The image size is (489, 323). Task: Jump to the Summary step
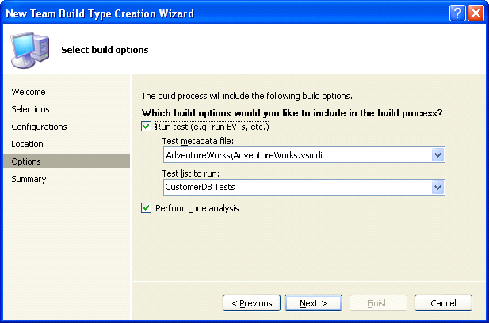pos(29,179)
